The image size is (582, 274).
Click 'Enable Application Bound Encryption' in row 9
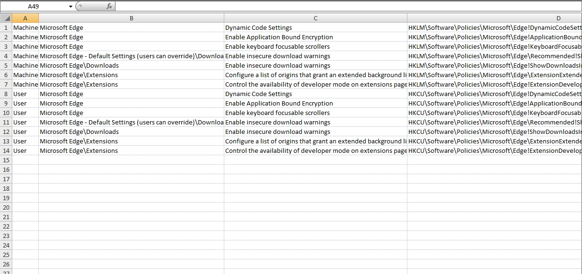[x=316, y=103]
